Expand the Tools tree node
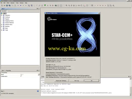 2,30
